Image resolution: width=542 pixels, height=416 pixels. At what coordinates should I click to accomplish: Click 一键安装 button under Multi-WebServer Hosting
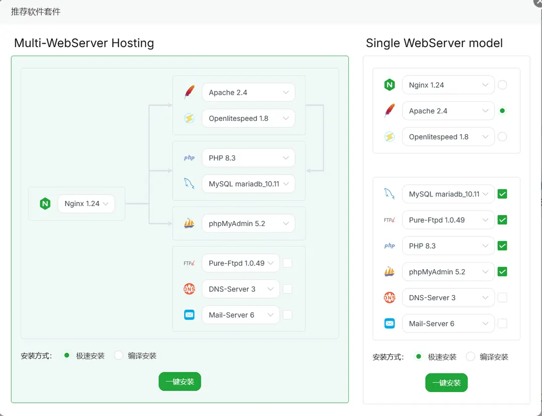click(180, 381)
